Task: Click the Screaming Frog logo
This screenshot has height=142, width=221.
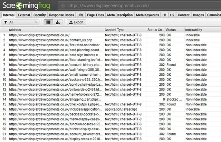Action: point(27,6)
